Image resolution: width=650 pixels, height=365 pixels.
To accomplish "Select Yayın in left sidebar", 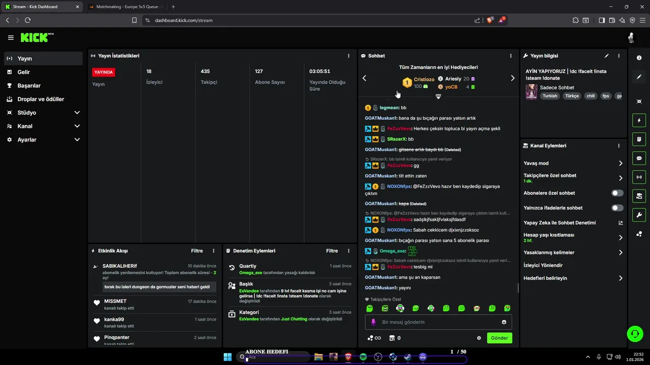I will (x=43, y=58).
